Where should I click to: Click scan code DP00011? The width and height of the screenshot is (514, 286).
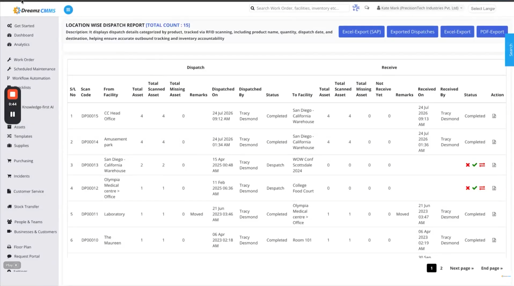[x=90, y=214]
